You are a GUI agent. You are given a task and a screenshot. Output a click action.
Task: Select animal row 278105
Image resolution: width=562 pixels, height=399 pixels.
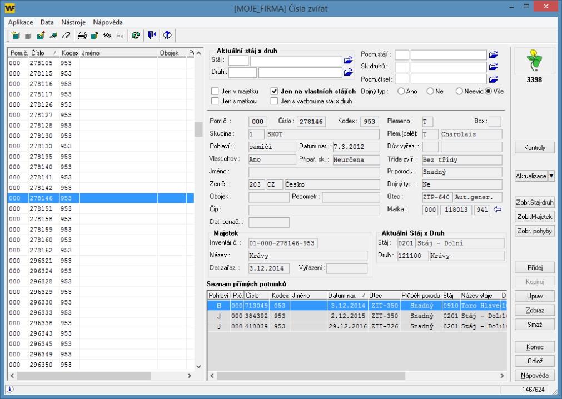click(101, 63)
